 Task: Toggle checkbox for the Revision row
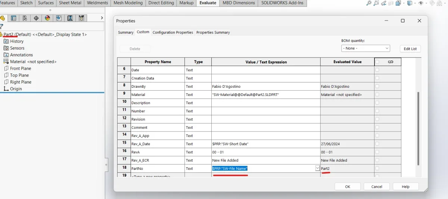point(377,119)
